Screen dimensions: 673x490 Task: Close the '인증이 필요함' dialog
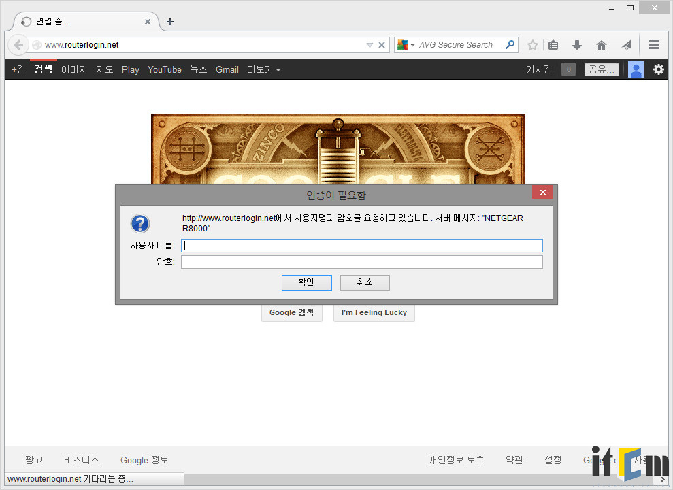pos(542,192)
